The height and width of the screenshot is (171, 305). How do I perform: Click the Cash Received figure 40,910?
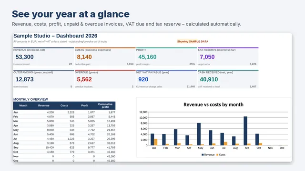point(209,79)
